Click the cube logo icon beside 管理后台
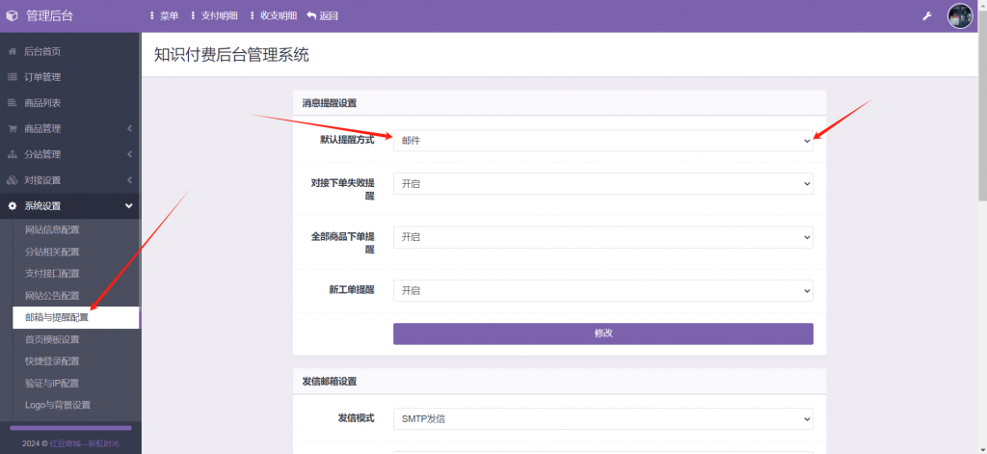987x454 pixels. [x=12, y=15]
